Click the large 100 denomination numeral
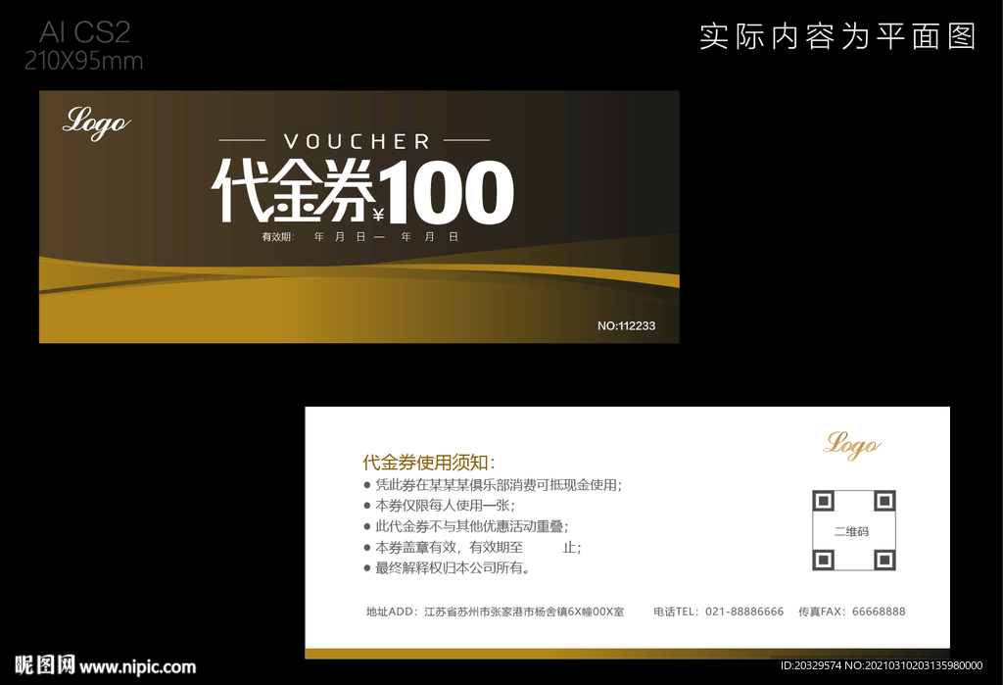 451,191
